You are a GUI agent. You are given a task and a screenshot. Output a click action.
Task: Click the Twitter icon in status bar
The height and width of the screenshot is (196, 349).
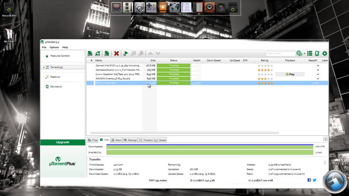point(314,180)
